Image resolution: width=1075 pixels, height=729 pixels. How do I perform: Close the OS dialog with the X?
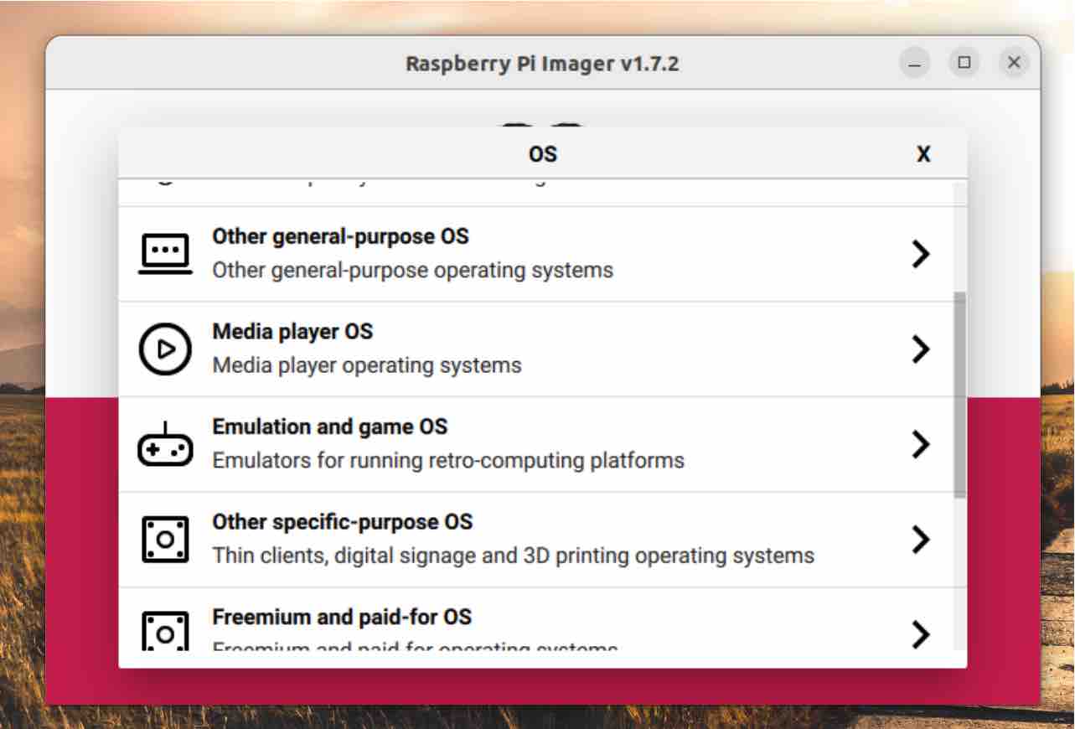[x=923, y=154]
